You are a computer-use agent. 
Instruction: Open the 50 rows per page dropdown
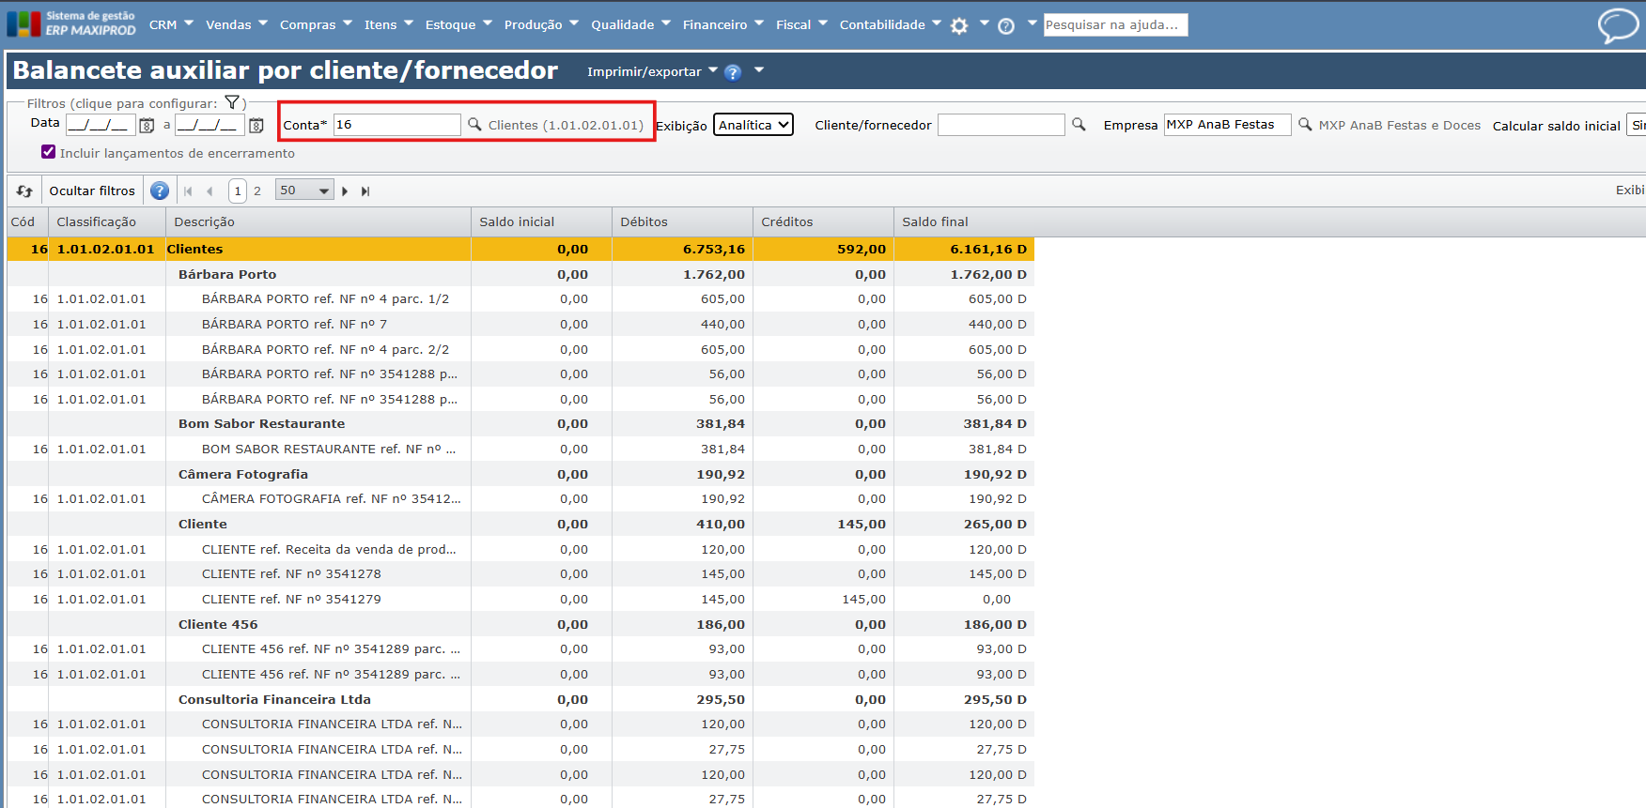point(304,191)
